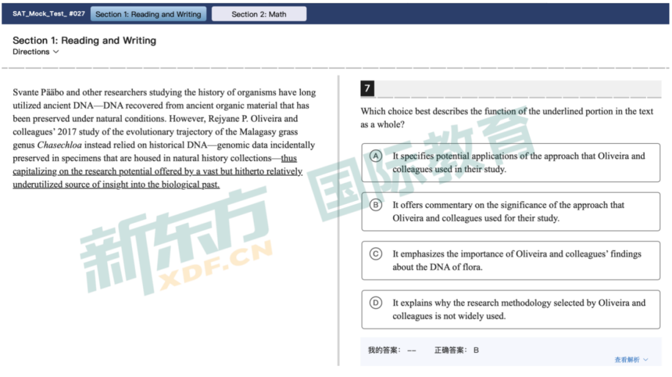Click the Section 1 Reading and Writing heading

pyautogui.click(x=85, y=40)
